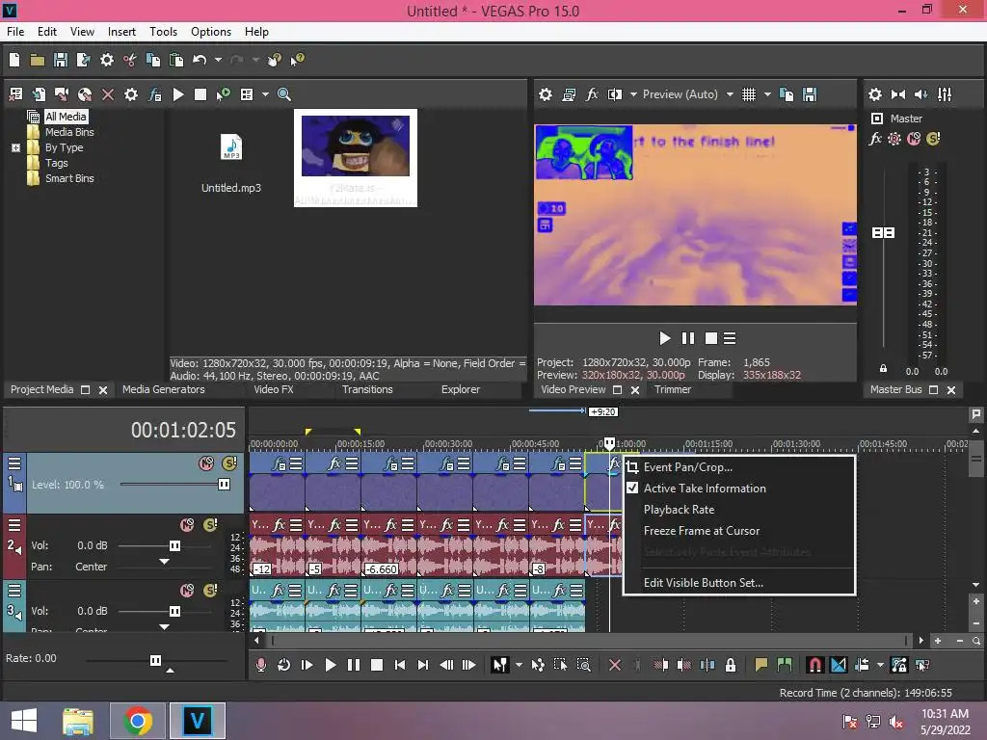Solo video track 1
987x740 pixels.
point(229,463)
